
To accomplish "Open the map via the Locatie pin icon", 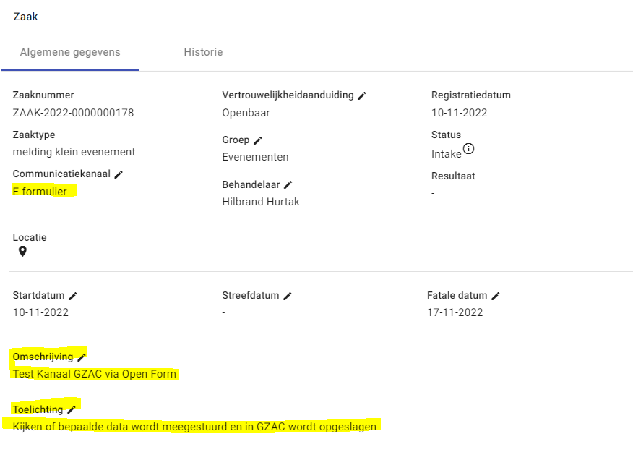I will 22,251.
